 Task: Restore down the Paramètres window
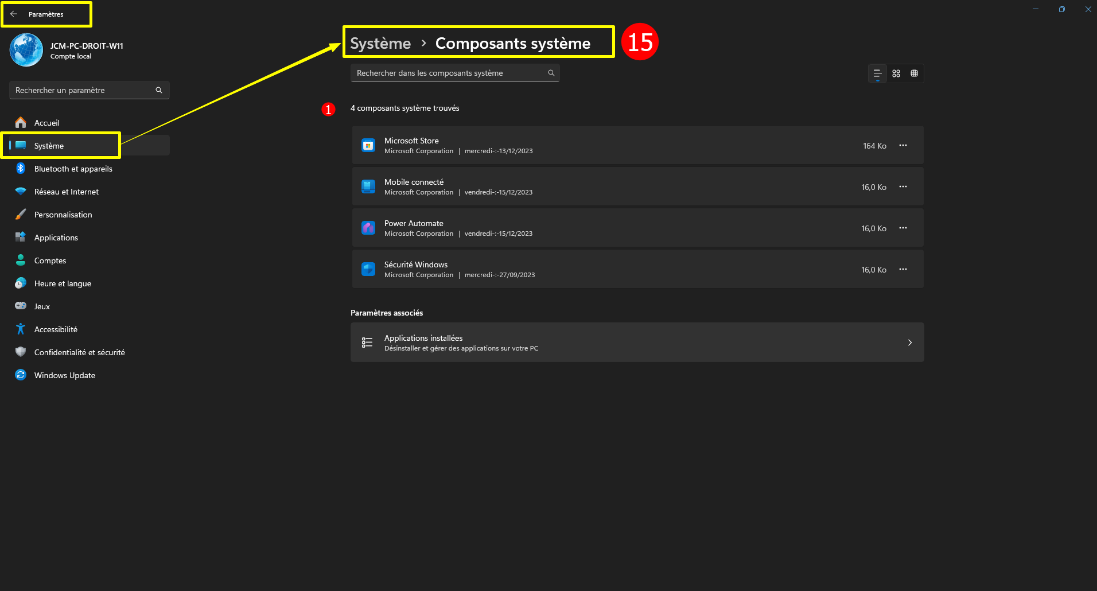[x=1062, y=9]
